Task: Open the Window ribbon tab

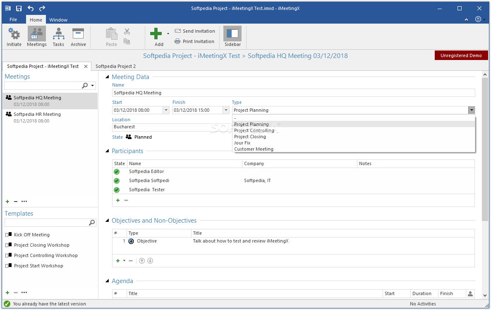Action: click(58, 20)
